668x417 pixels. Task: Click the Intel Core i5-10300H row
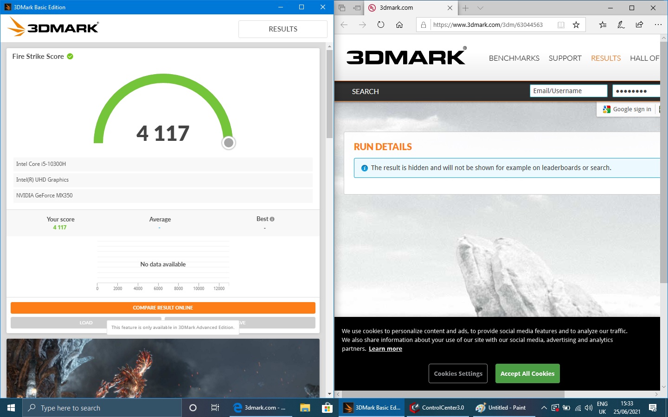click(163, 164)
